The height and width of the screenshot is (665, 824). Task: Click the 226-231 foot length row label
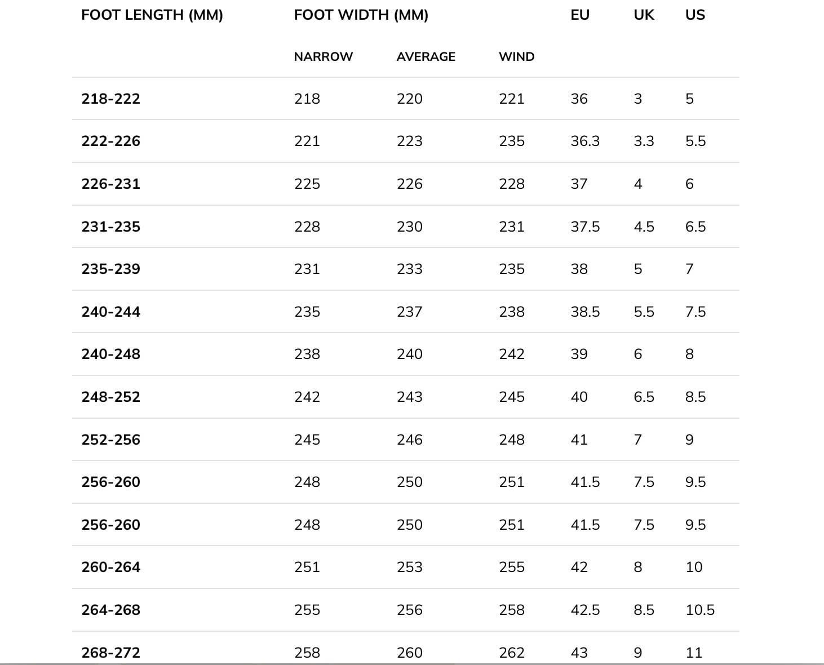[x=110, y=184]
